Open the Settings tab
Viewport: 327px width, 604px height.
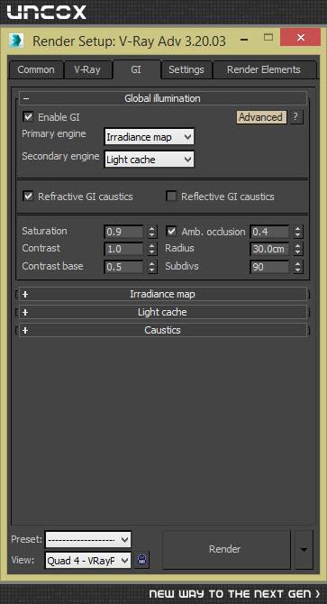pos(186,70)
